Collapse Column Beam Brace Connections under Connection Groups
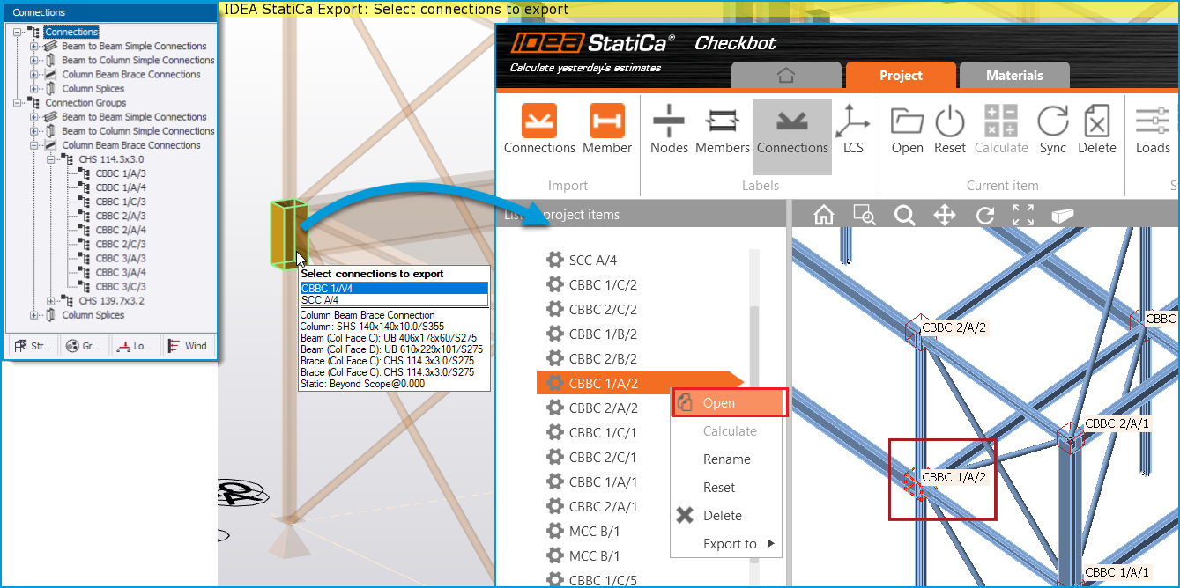This screenshot has width=1180, height=588. pyautogui.click(x=35, y=144)
